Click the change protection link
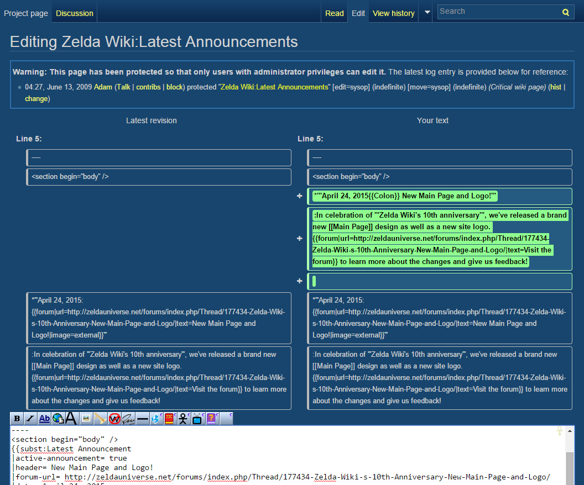The image size is (584, 485). point(36,98)
